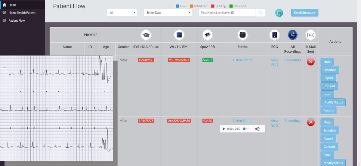Click blood pressure value 129/89/85
This screenshot has width=361, height=166.
(146, 60)
